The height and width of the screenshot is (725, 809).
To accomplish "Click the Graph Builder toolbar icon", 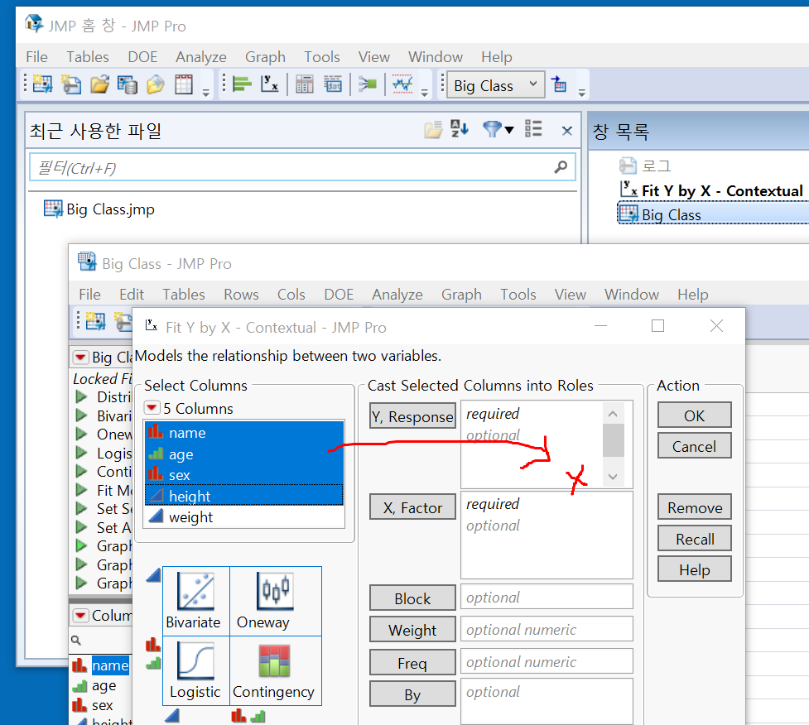I will (403, 84).
